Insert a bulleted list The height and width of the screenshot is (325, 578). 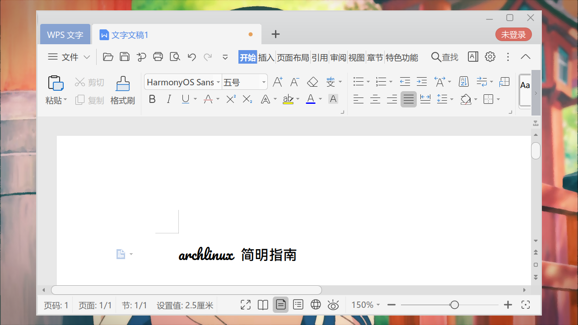pos(358,82)
